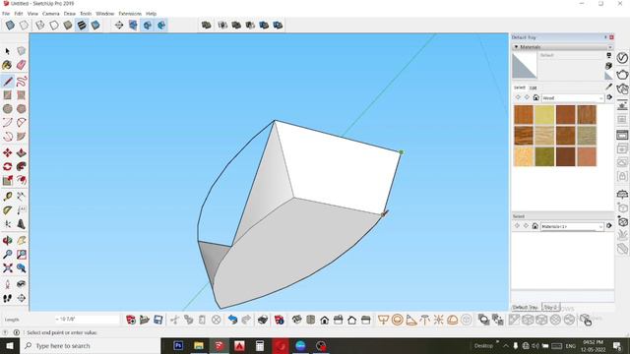Pick the pink Eraser tool

(22, 65)
